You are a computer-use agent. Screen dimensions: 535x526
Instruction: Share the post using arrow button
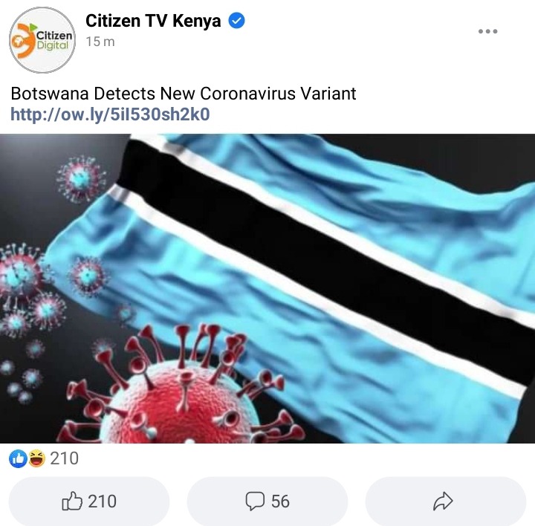tap(446, 501)
